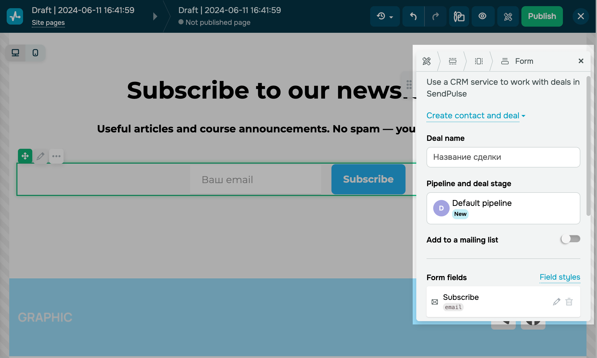Click the green move handle on form block
Image resolution: width=597 pixels, height=358 pixels.
coord(25,156)
